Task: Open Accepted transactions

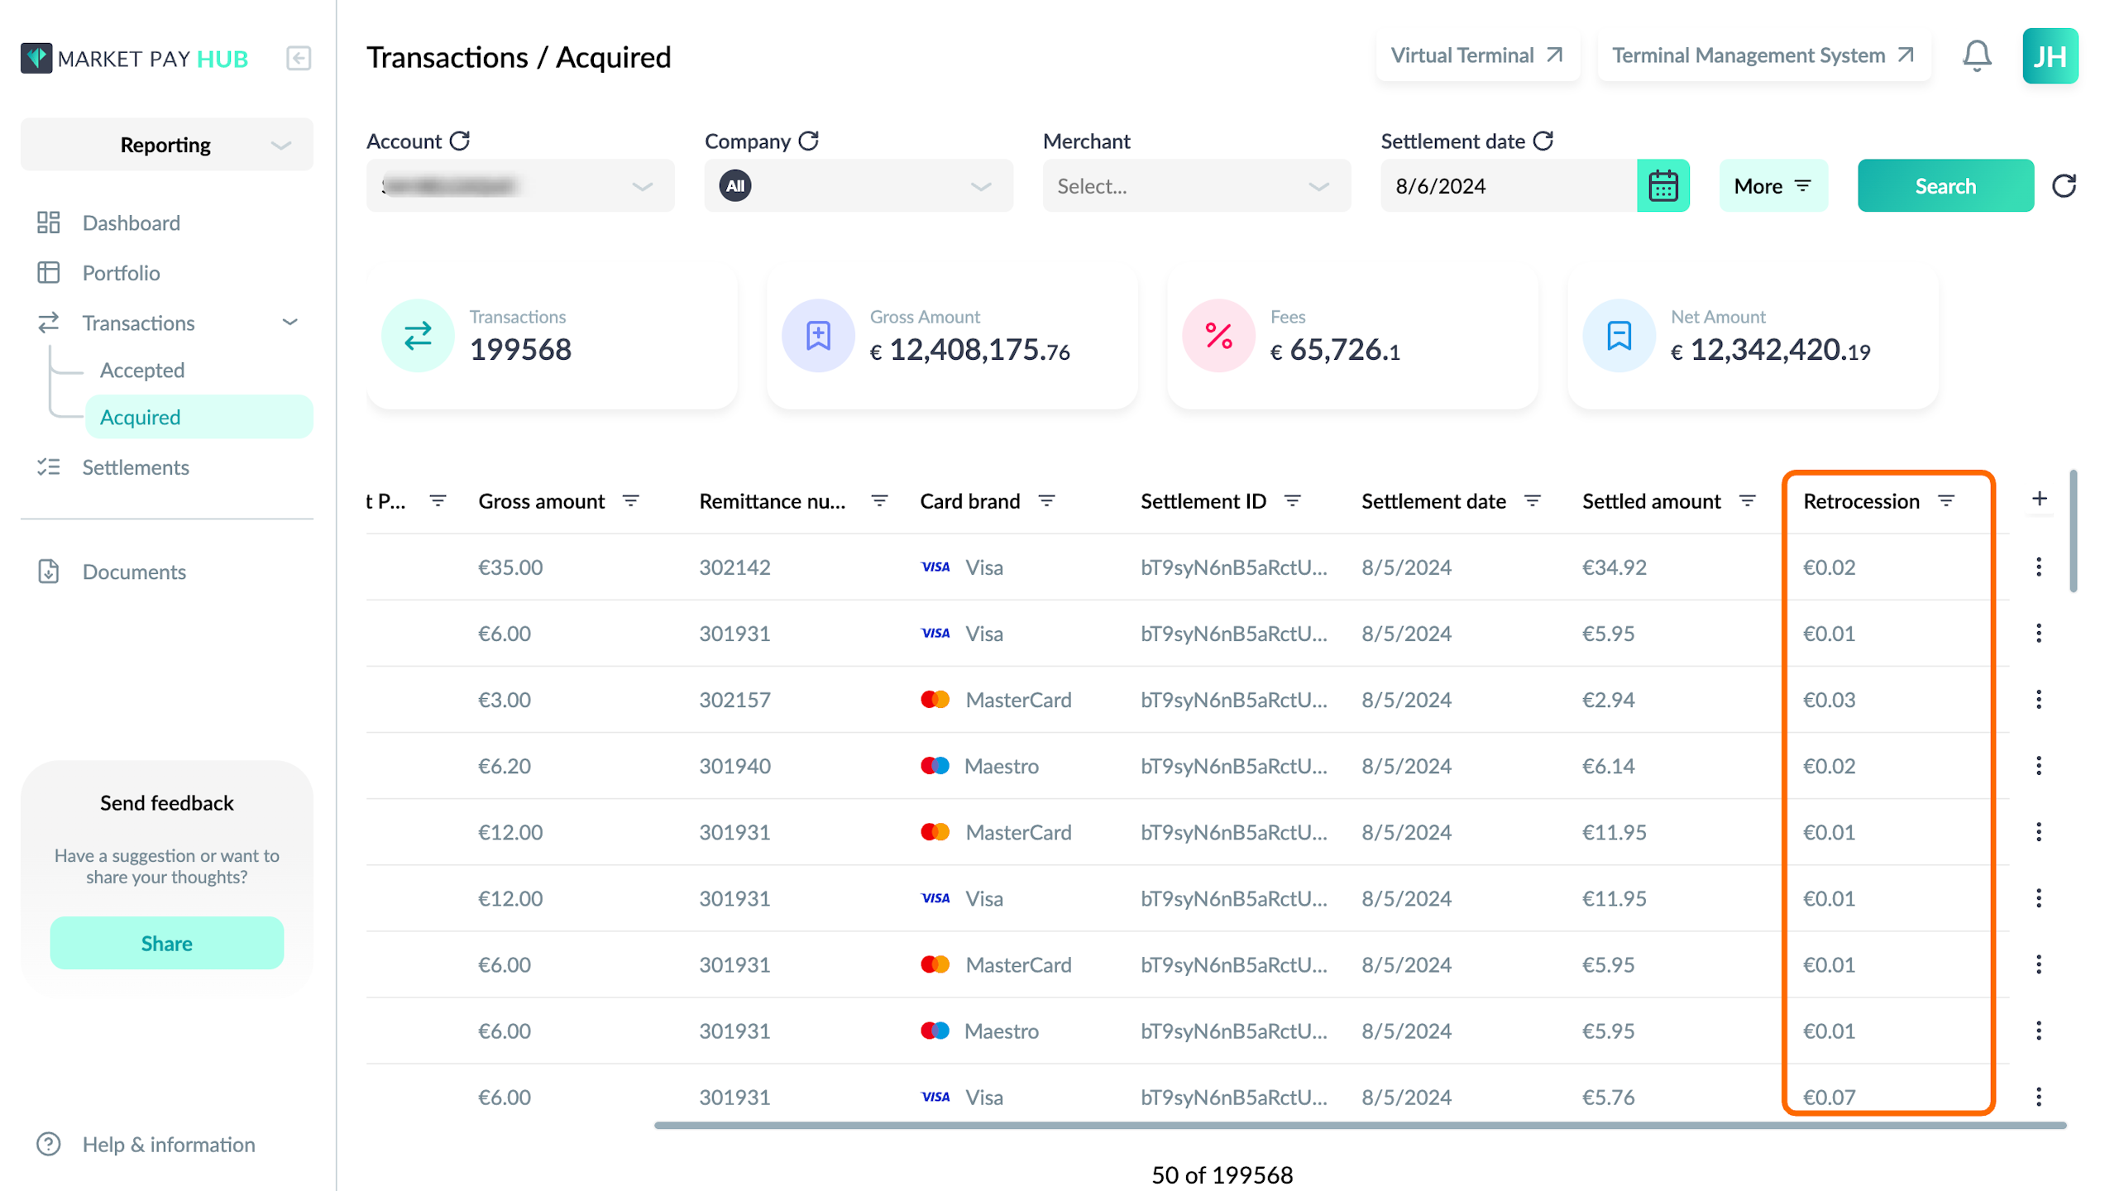Action: click(x=141, y=370)
